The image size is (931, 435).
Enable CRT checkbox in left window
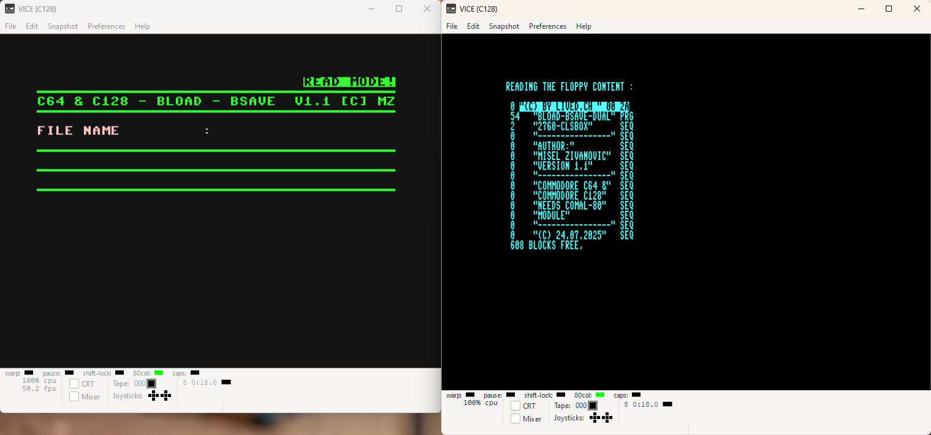[x=74, y=384]
